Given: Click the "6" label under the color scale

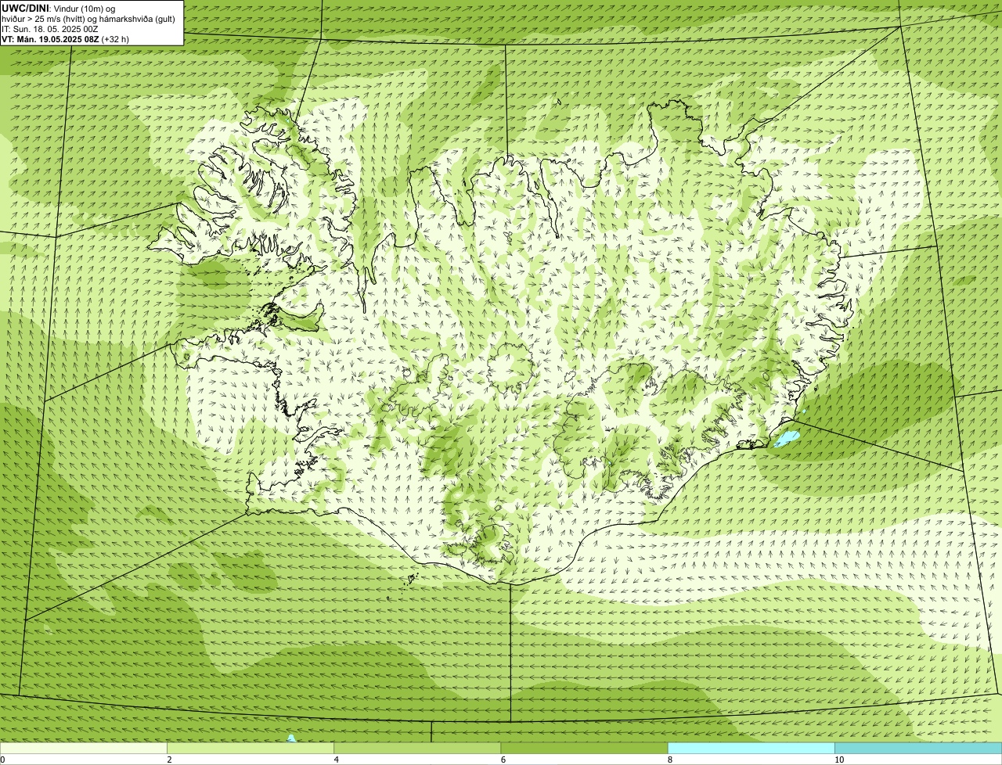Looking at the screenshot, I should point(503,760).
